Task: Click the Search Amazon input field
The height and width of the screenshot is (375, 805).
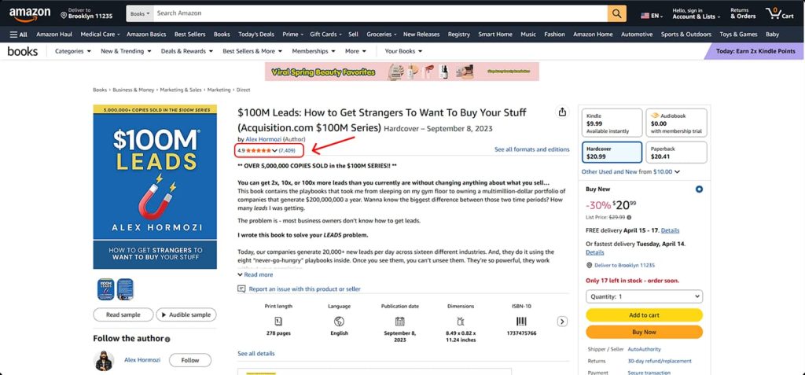Action: (x=380, y=13)
